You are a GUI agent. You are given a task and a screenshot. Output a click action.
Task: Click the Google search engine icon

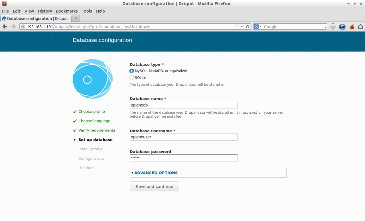click(256, 26)
